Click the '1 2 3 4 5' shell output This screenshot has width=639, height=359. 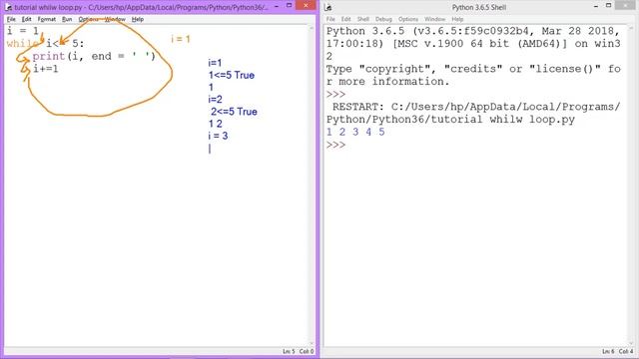(355, 132)
